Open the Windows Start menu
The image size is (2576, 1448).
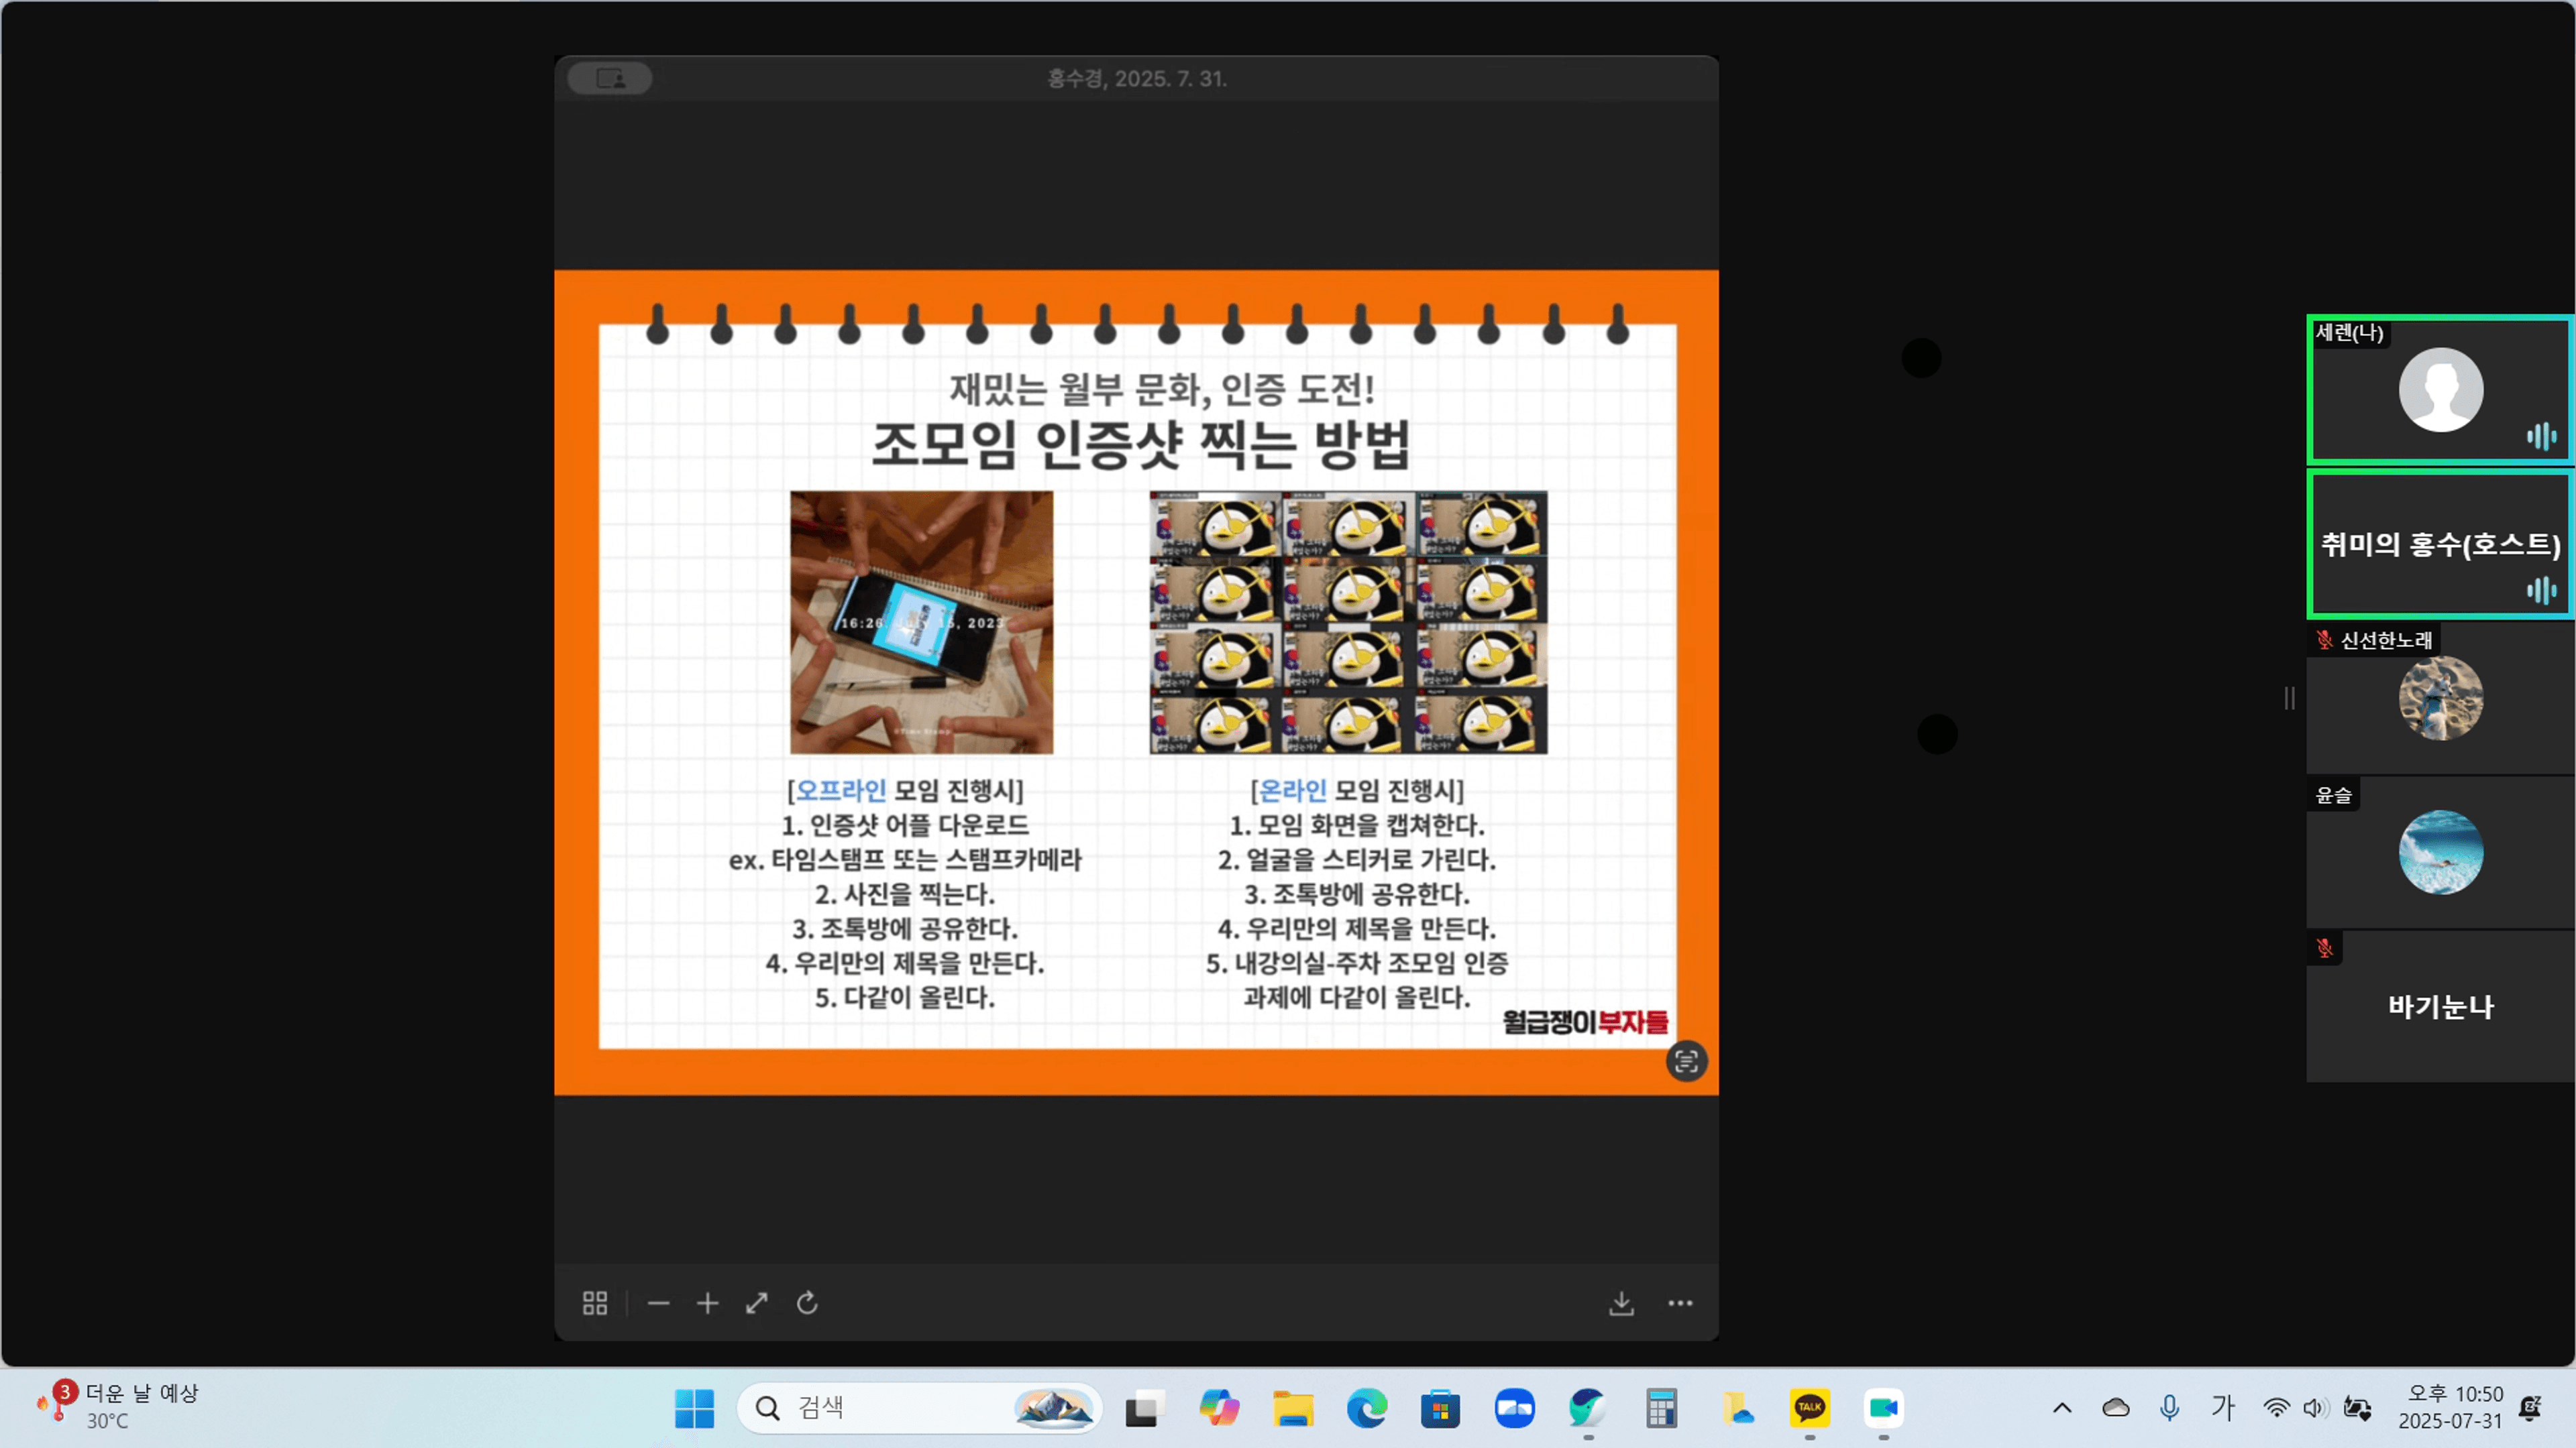click(x=694, y=1408)
